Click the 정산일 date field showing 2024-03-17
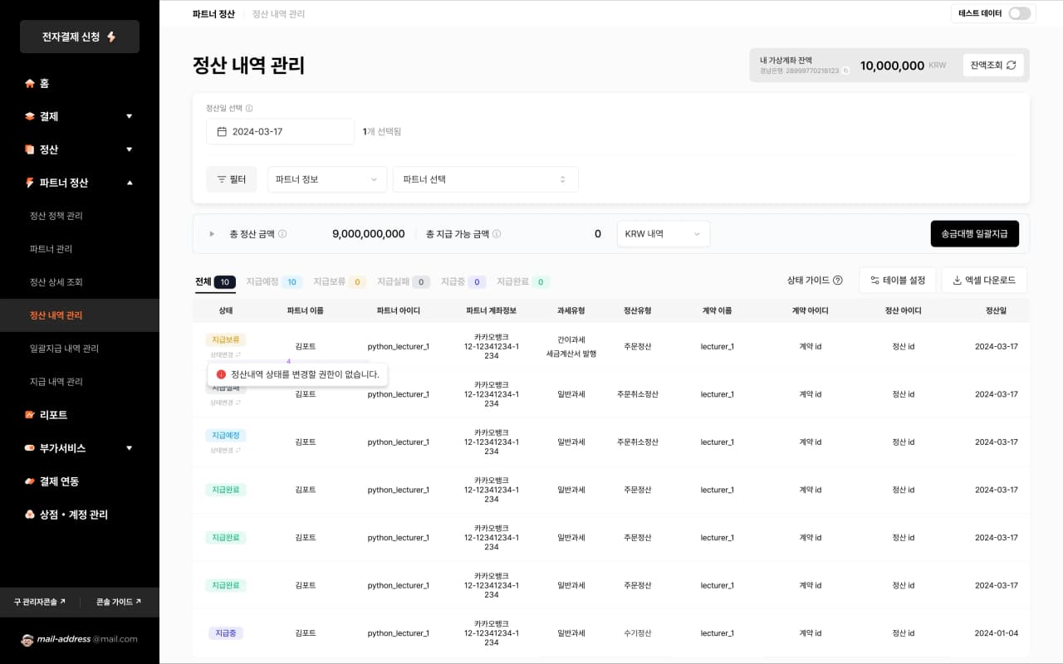 point(280,132)
